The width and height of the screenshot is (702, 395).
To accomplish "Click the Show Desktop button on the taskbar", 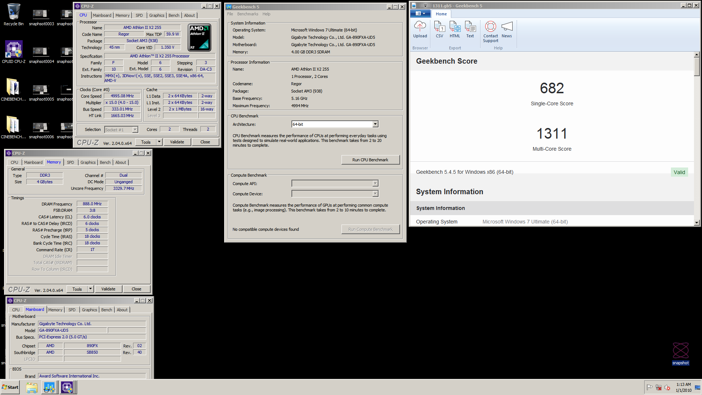I will tap(698, 387).
